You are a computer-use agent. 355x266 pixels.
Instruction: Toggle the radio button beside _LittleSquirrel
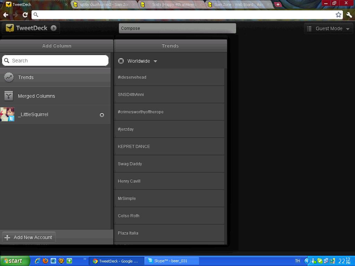click(x=102, y=115)
